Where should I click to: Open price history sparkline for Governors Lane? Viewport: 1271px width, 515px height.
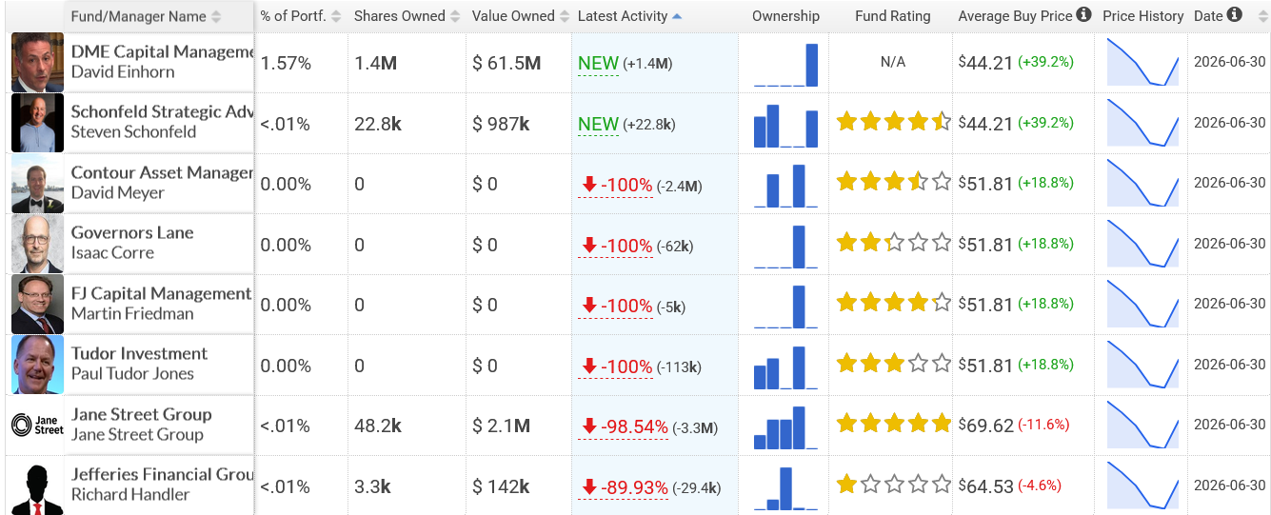click(1142, 245)
